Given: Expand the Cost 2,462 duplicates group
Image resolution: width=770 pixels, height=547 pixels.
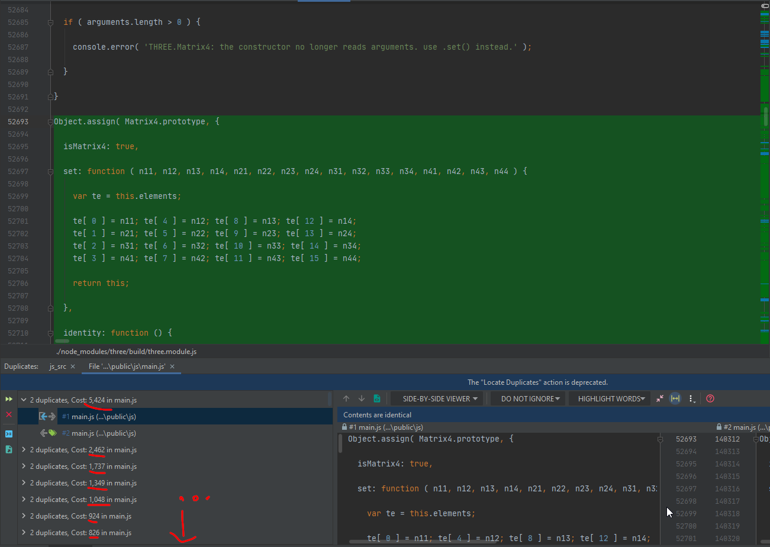Looking at the screenshot, I should pos(24,450).
